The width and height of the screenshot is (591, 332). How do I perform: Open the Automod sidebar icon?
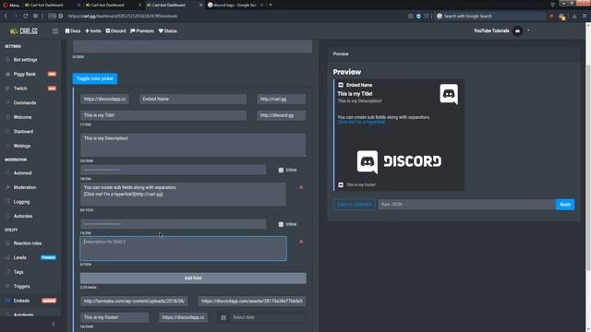7,173
